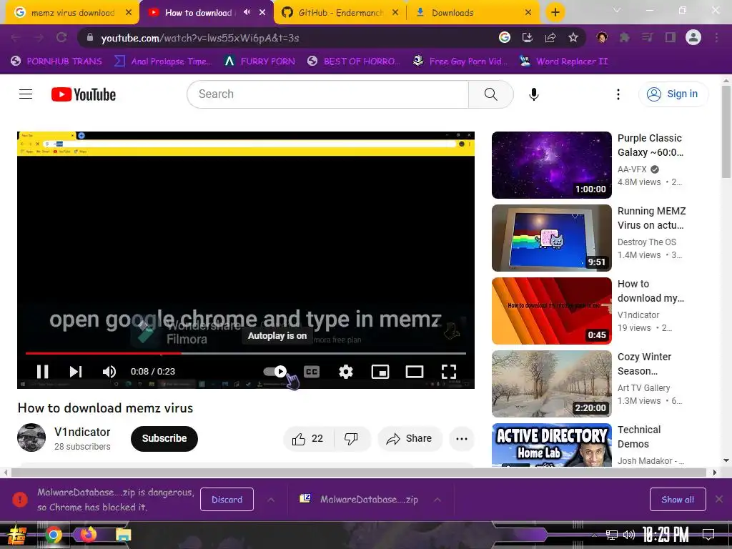732x549 pixels.
Task: Skip to next video
Action: click(x=76, y=372)
